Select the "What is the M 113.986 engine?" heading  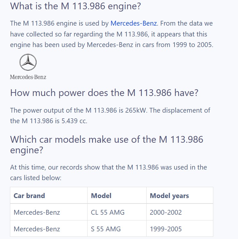(x=75, y=6)
